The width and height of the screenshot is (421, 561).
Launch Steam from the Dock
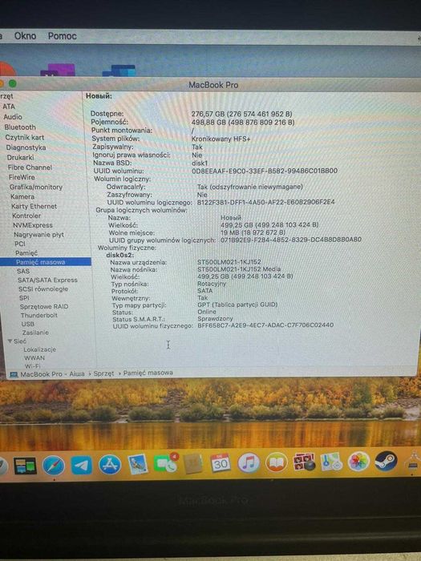point(386,461)
